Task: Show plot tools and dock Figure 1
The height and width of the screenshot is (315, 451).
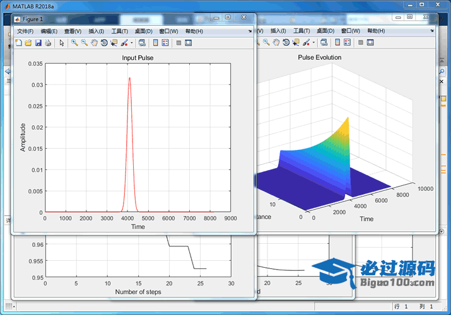Action: (x=188, y=43)
